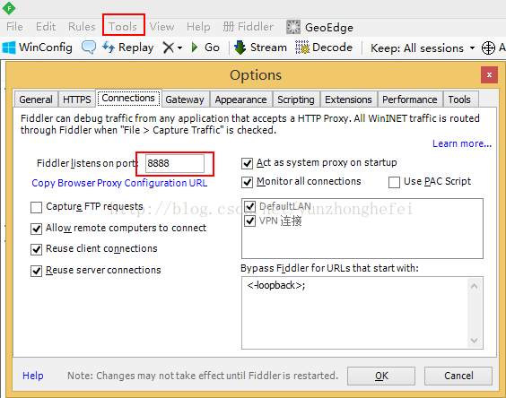This screenshot has height=398, width=506.
Task: Switch to the General tab
Action: [x=36, y=99]
